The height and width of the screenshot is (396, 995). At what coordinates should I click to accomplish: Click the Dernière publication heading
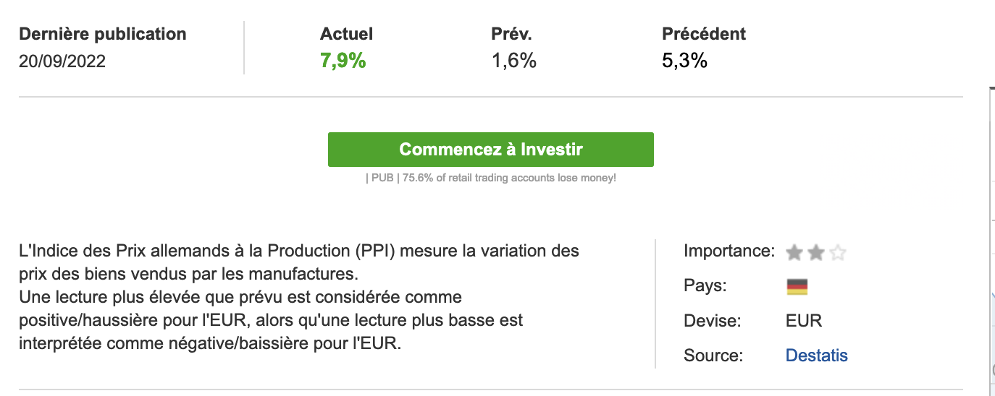click(x=102, y=34)
